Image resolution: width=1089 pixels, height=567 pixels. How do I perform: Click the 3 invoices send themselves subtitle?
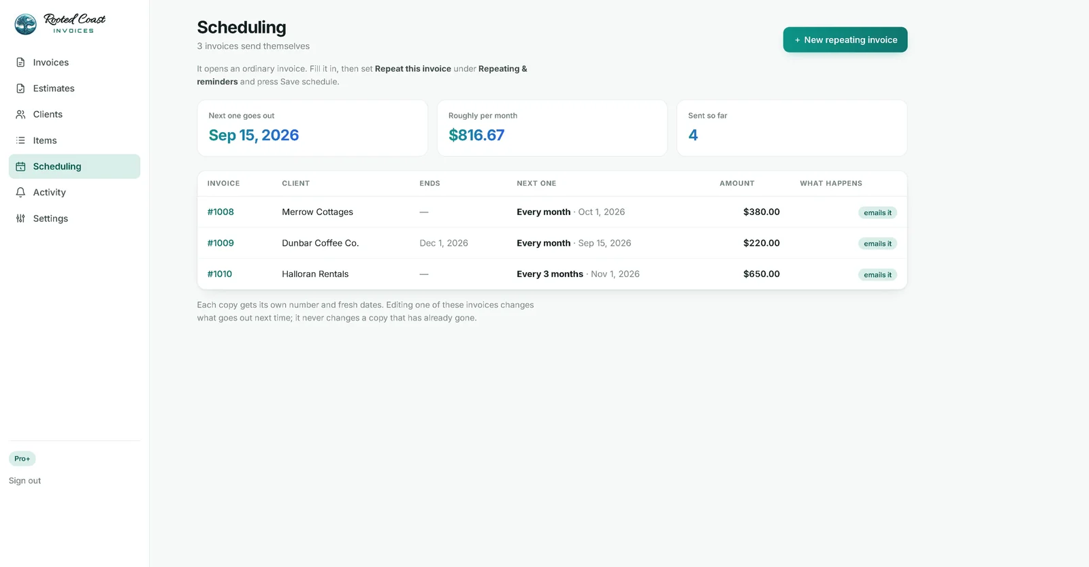pos(253,46)
